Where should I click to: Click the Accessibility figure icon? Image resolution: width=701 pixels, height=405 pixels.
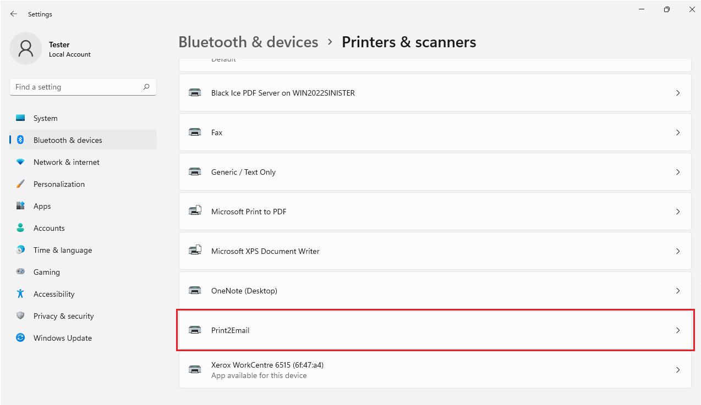tap(20, 294)
